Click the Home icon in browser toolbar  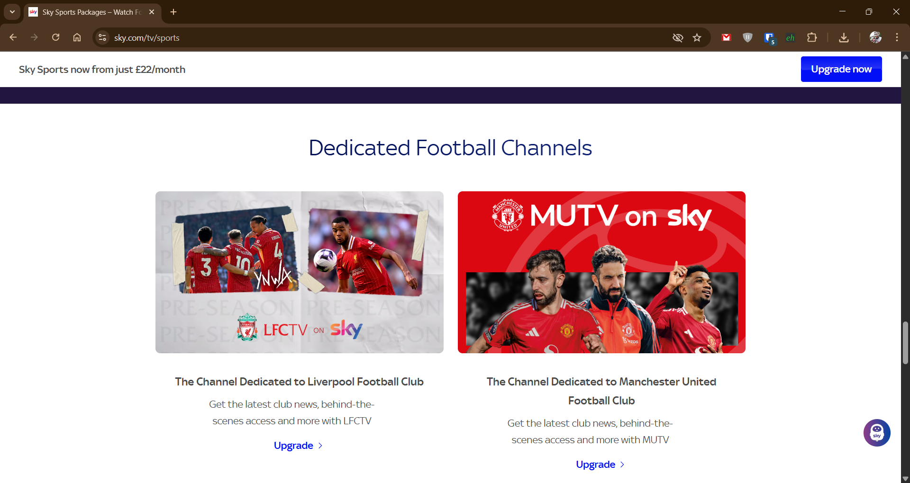76,37
